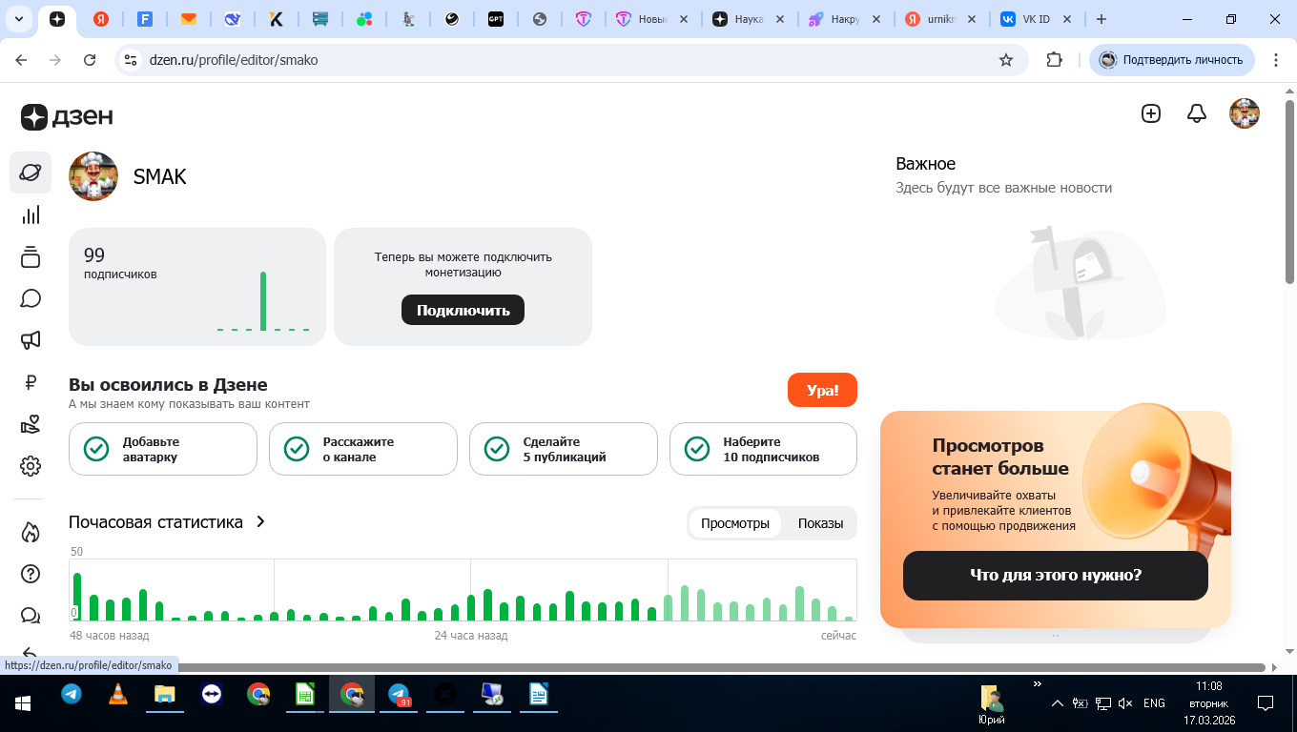
Task: Click the Важное heading text
Action: coord(925,164)
